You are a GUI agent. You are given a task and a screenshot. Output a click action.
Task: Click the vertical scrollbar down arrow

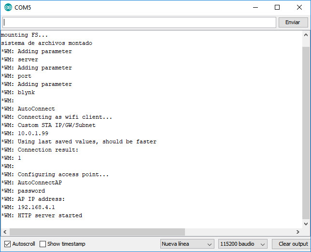point(306,224)
